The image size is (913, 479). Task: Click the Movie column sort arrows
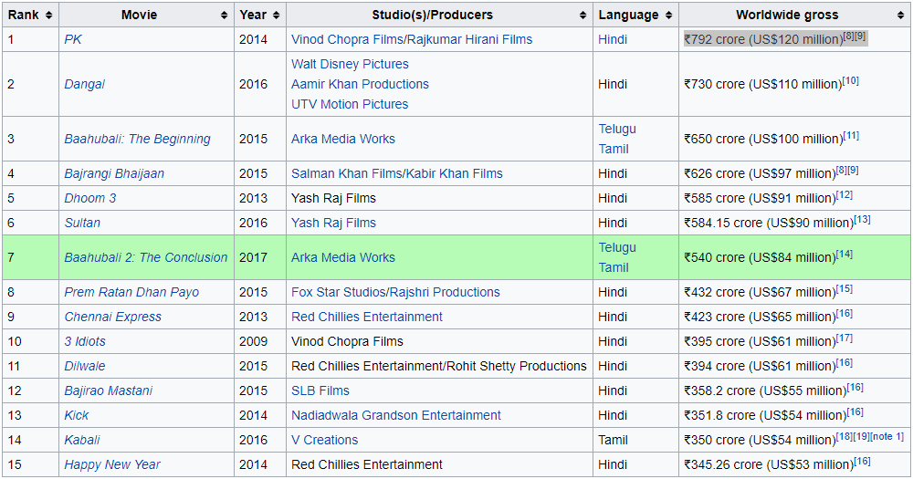click(224, 16)
